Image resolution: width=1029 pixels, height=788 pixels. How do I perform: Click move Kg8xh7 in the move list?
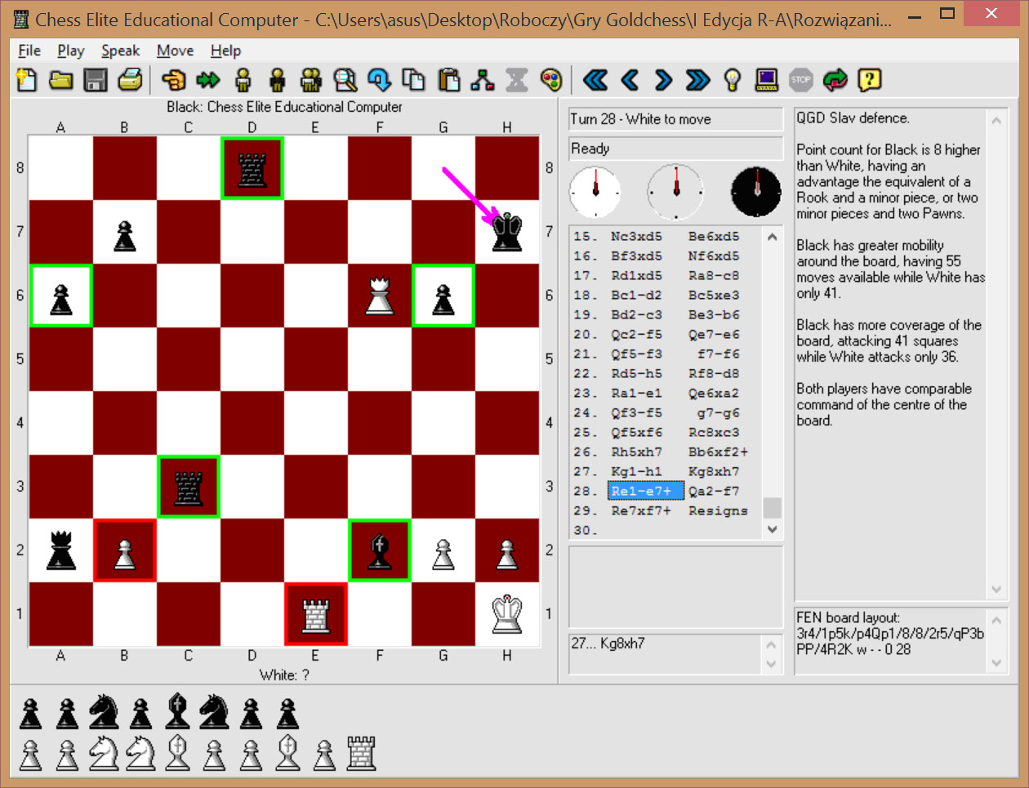coord(714,471)
